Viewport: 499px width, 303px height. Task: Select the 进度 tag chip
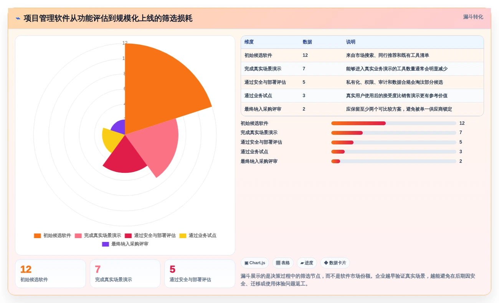point(307,263)
